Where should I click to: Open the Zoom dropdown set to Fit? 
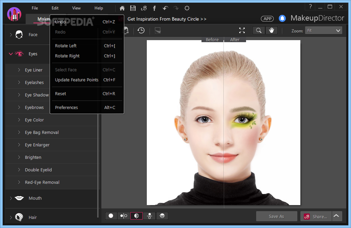pos(323,30)
